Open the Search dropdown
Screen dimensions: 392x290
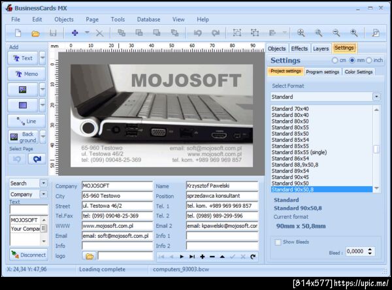coord(44,184)
